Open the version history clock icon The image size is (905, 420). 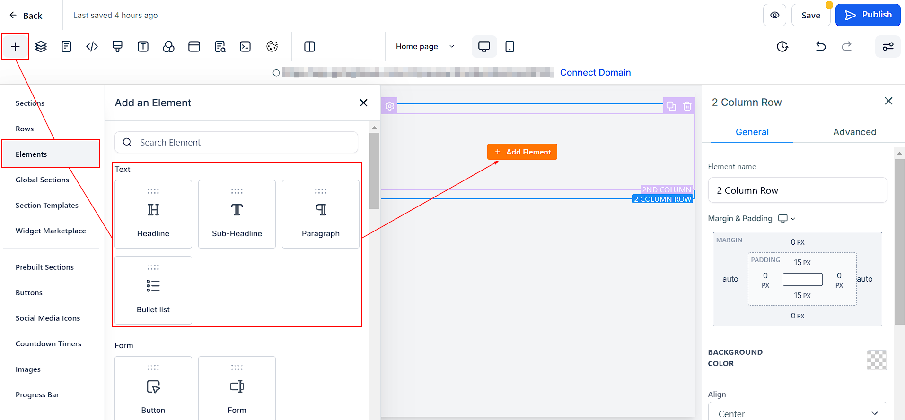(782, 46)
